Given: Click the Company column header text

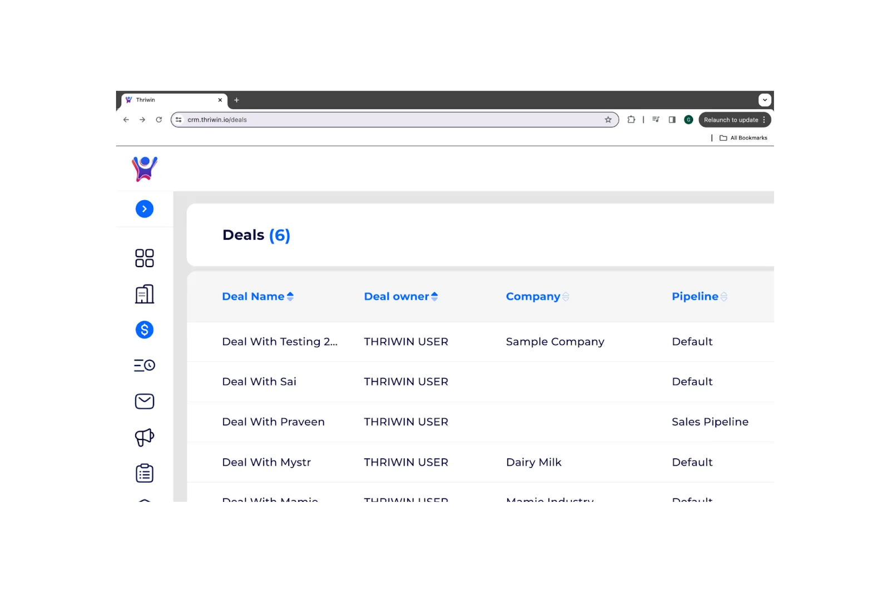Looking at the screenshot, I should click(x=533, y=297).
